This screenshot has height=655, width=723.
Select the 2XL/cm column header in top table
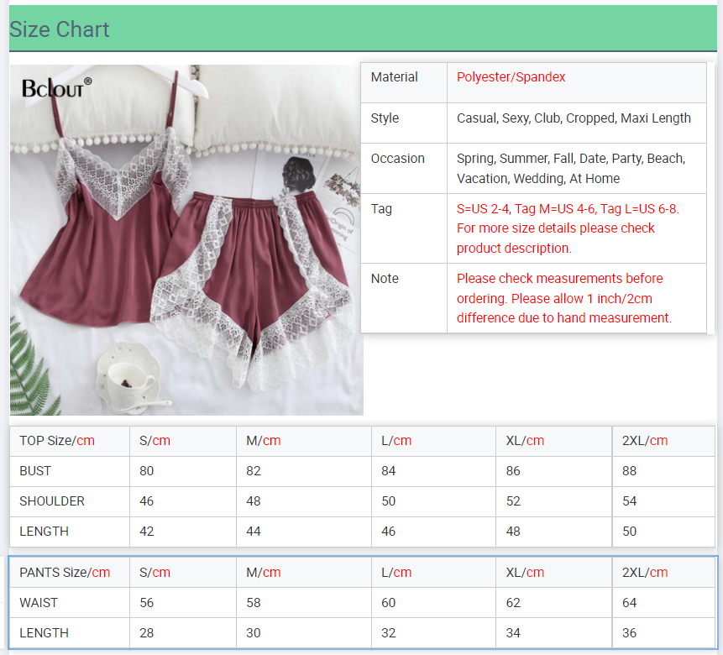tap(645, 441)
